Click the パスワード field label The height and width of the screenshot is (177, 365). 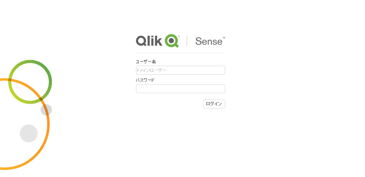click(x=145, y=80)
